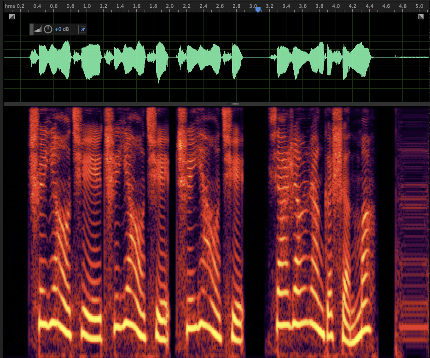
Task: Click the 3.6 mark on time ruler
Action: click(303, 6)
